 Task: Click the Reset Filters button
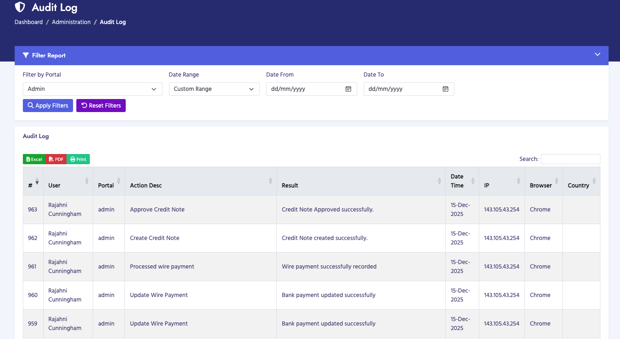[x=101, y=106]
